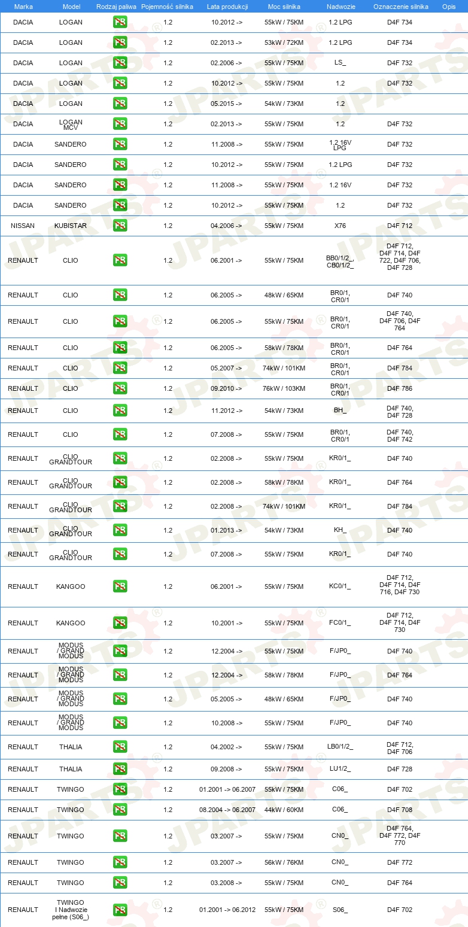Click the TWINGO I Nadwozie pełne (S06_) model cell
This screenshot has width=468, height=927.
[71, 910]
